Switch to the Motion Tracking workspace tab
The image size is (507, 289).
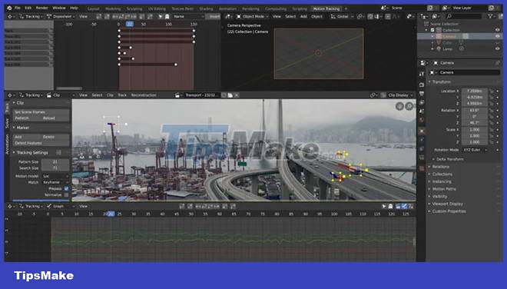(326, 8)
